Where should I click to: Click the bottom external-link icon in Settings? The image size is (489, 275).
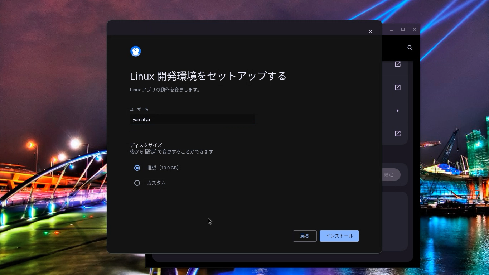[x=398, y=133]
